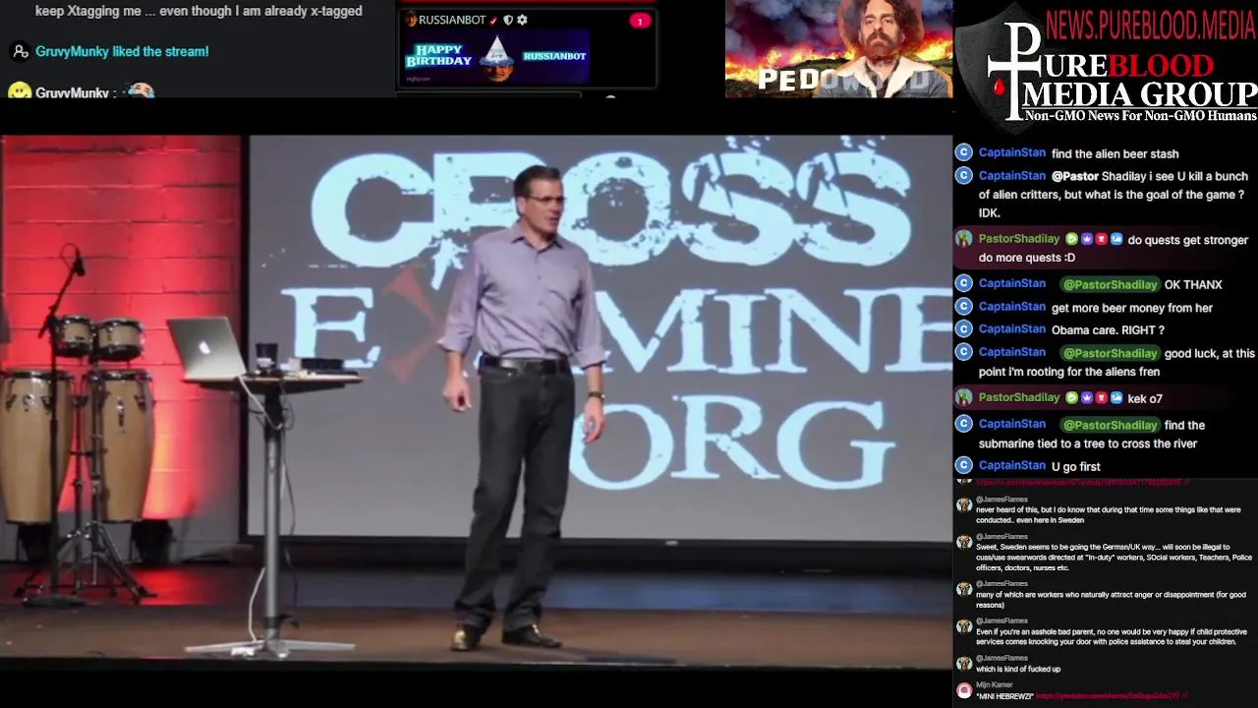
Task: Click the RUSSIANBOT username in the top panel
Action: [x=452, y=20]
